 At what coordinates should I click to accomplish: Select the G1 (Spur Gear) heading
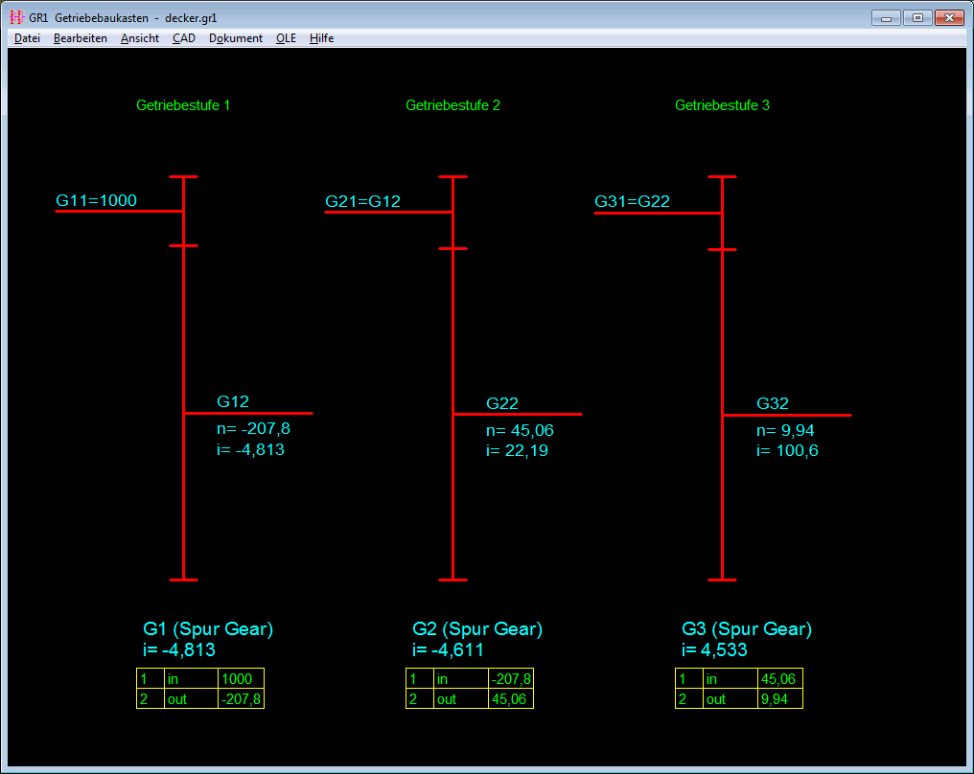pyautogui.click(x=208, y=629)
